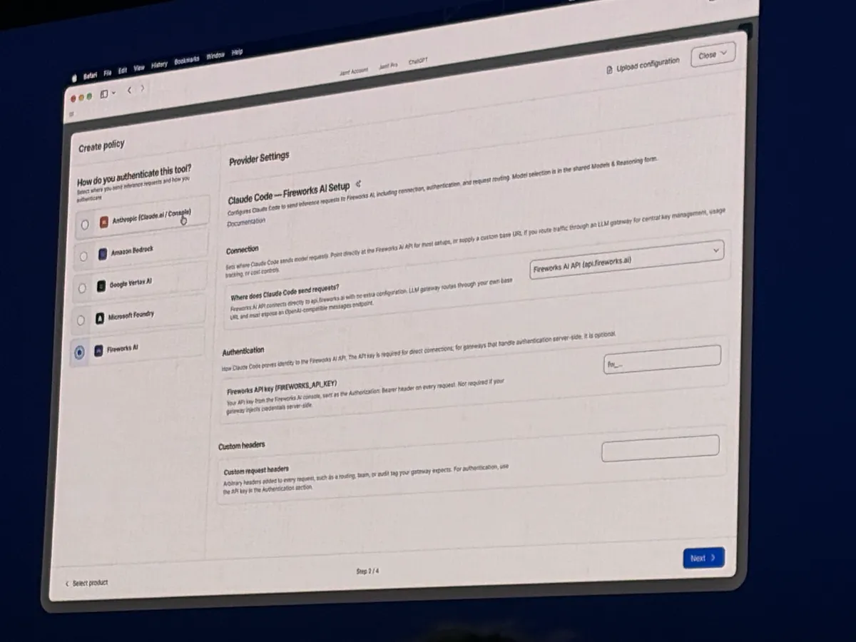
Task: Click the Fireworks AI logo icon
Action: point(98,351)
